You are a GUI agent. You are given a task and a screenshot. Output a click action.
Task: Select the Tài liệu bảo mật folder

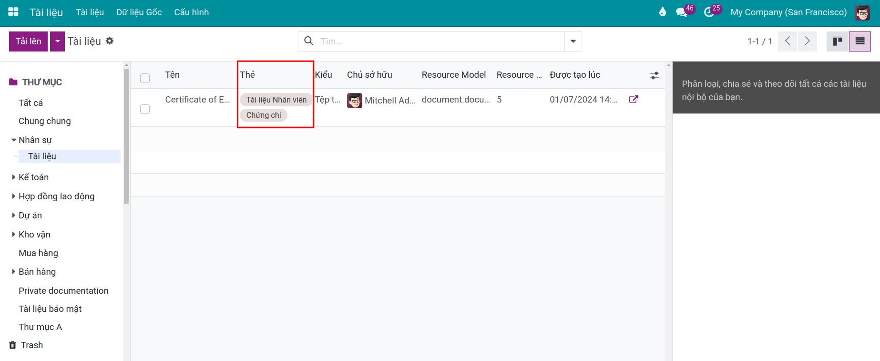pyautogui.click(x=50, y=309)
